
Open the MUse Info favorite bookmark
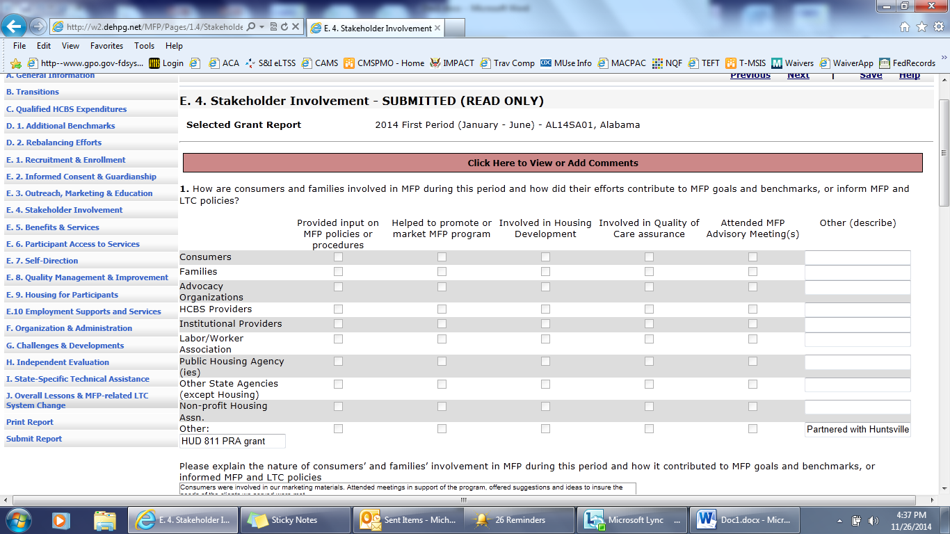coord(566,63)
